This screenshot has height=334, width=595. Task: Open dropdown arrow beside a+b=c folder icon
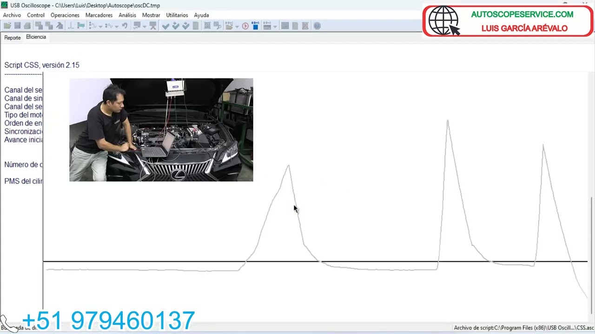237,26
